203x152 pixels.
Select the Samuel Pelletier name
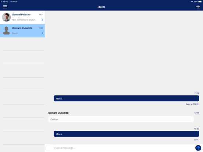pos(21,15)
